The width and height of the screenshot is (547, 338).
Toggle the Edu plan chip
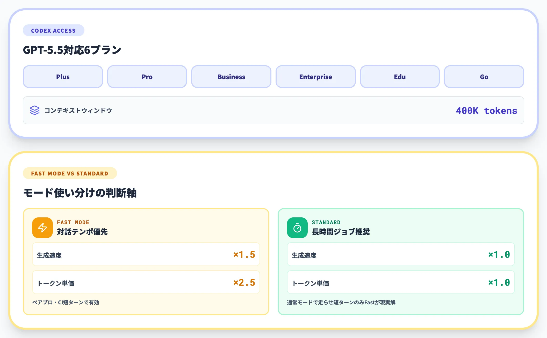(x=400, y=77)
